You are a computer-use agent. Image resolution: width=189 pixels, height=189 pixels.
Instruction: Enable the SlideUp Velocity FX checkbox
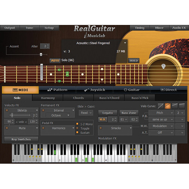[x=7, y=110]
